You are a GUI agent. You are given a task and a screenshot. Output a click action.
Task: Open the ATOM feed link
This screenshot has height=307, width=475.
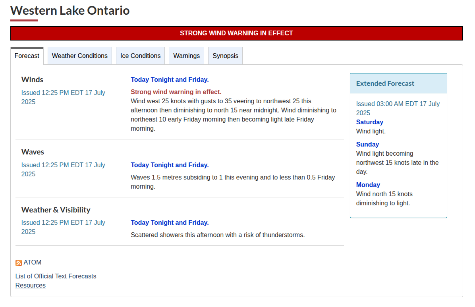pyautogui.click(x=33, y=263)
